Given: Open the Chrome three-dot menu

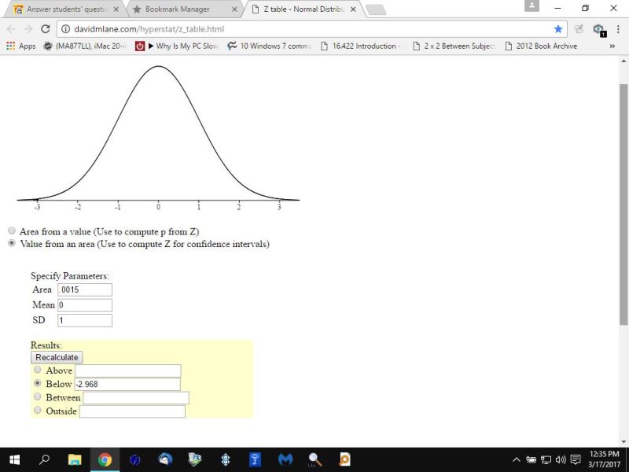Looking at the screenshot, I should click(x=618, y=29).
